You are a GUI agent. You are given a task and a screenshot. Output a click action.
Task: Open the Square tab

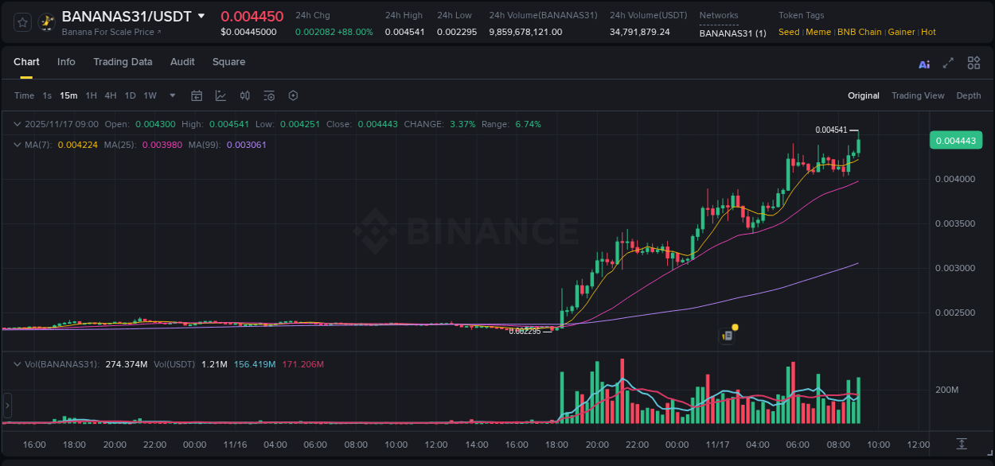point(228,62)
